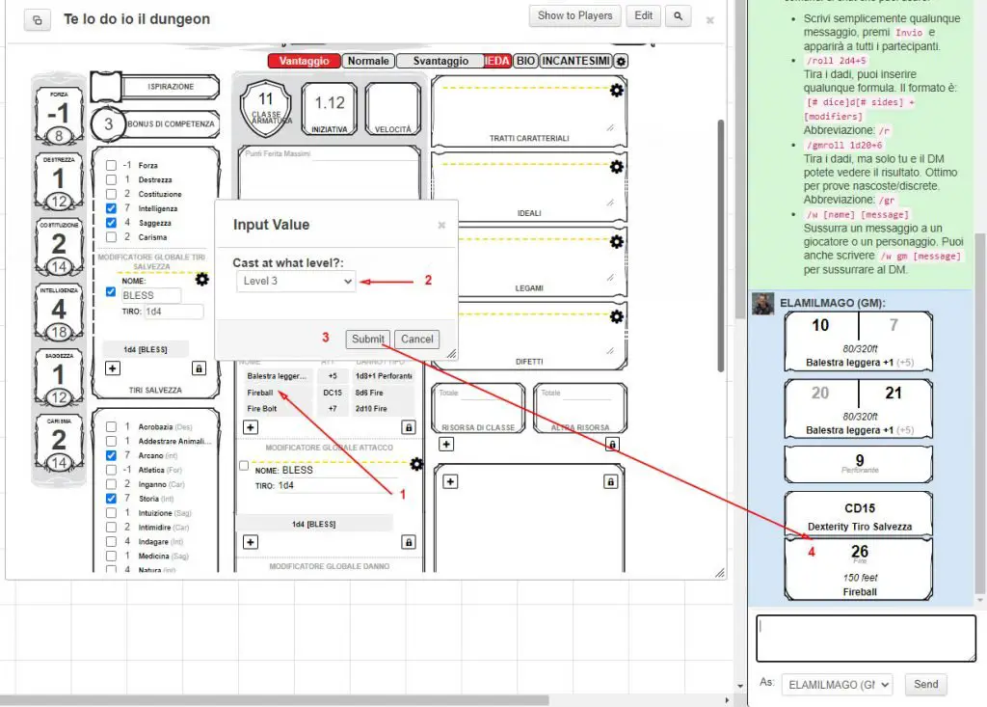Switch to the INCANTESIMI tab
The image size is (987, 707).
[576, 61]
